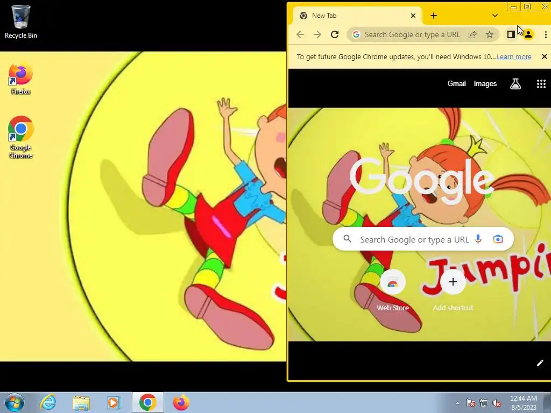Click Chrome's forward navigation arrow

pyautogui.click(x=317, y=34)
